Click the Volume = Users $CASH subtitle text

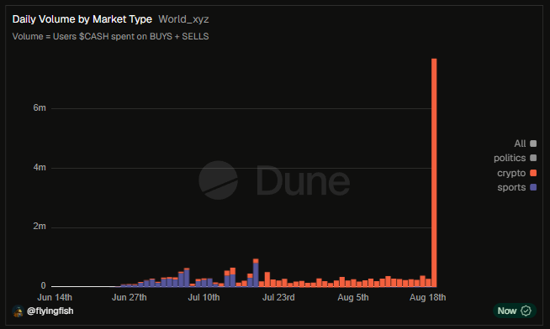click(x=110, y=36)
